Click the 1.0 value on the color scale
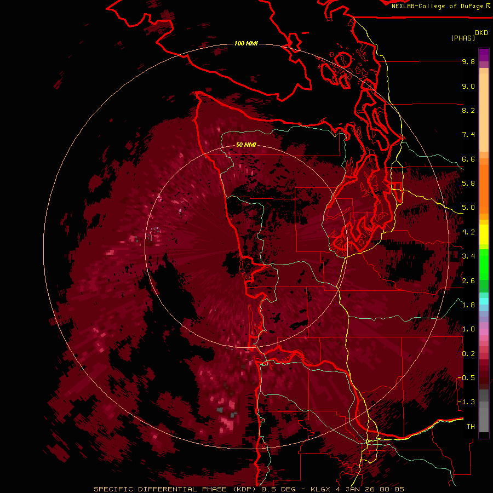 tap(468, 329)
